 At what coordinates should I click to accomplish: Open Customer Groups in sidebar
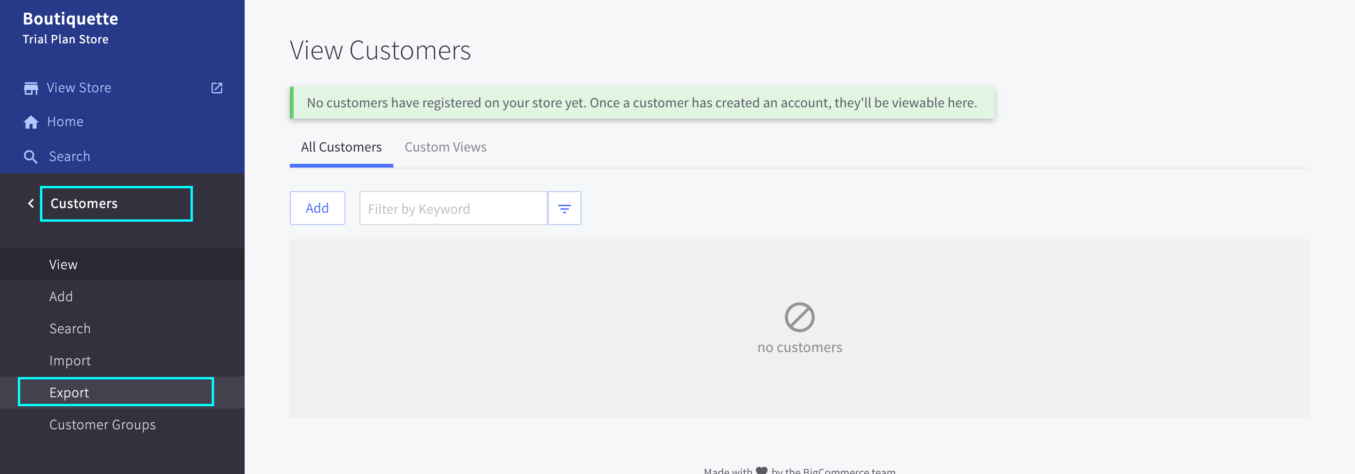103,425
